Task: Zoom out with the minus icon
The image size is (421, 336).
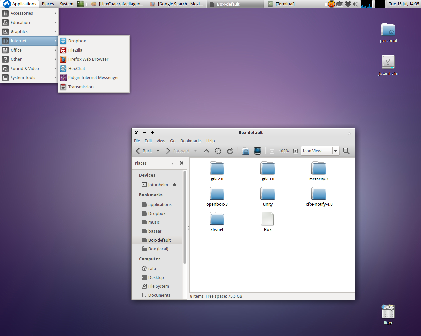Action: (272, 151)
